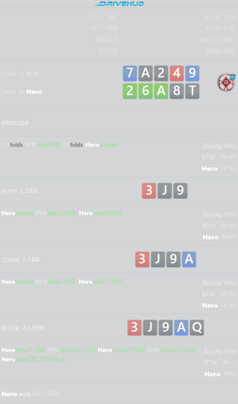Screen dimensions: 238x404
Task: Click the 26/21 (9766) player stats
Action: [x=216, y=40]
